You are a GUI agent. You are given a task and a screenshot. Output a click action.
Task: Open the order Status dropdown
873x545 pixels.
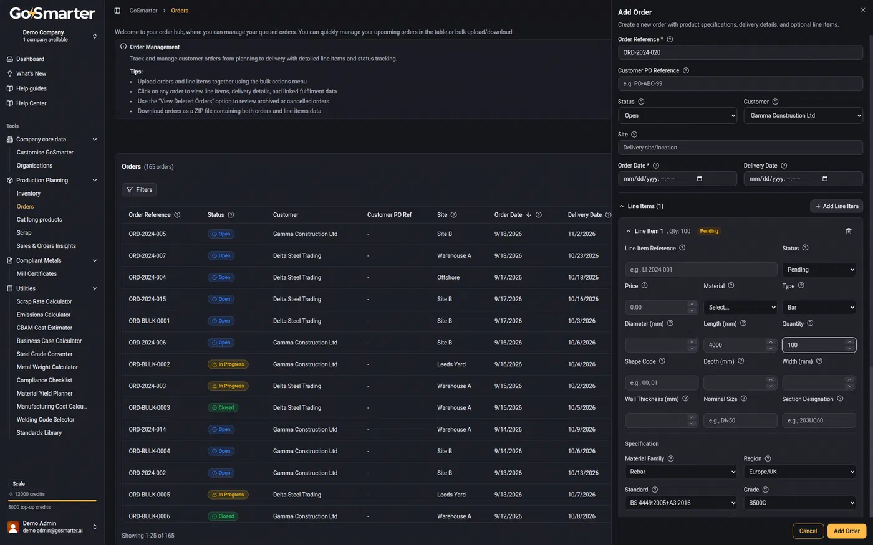(678, 115)
